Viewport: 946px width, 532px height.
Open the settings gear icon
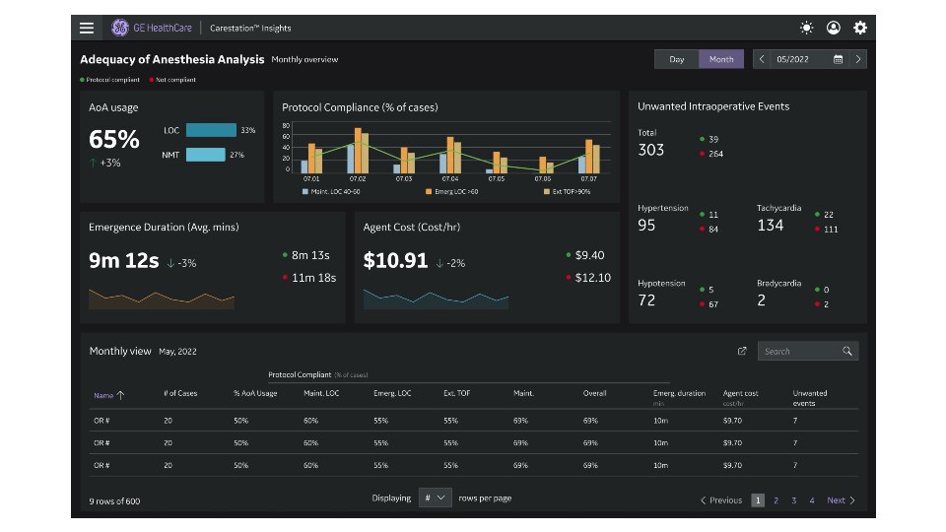click(860, 29)
